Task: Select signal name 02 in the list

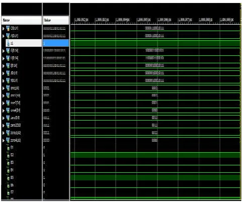Action: (x=12, y=155)
